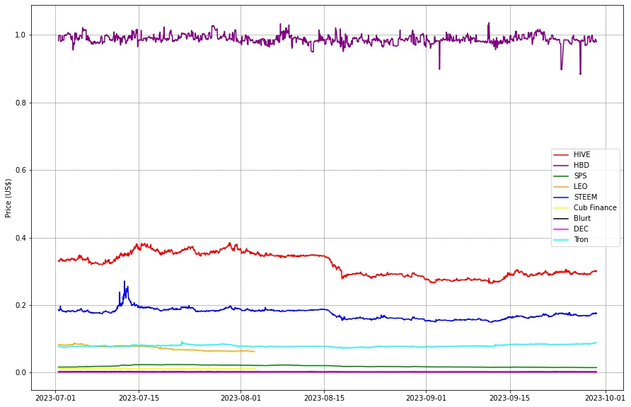Click the purple HBD legend line swatch
Viewport: 631px width, 407px height.
(x=561, y=166)
